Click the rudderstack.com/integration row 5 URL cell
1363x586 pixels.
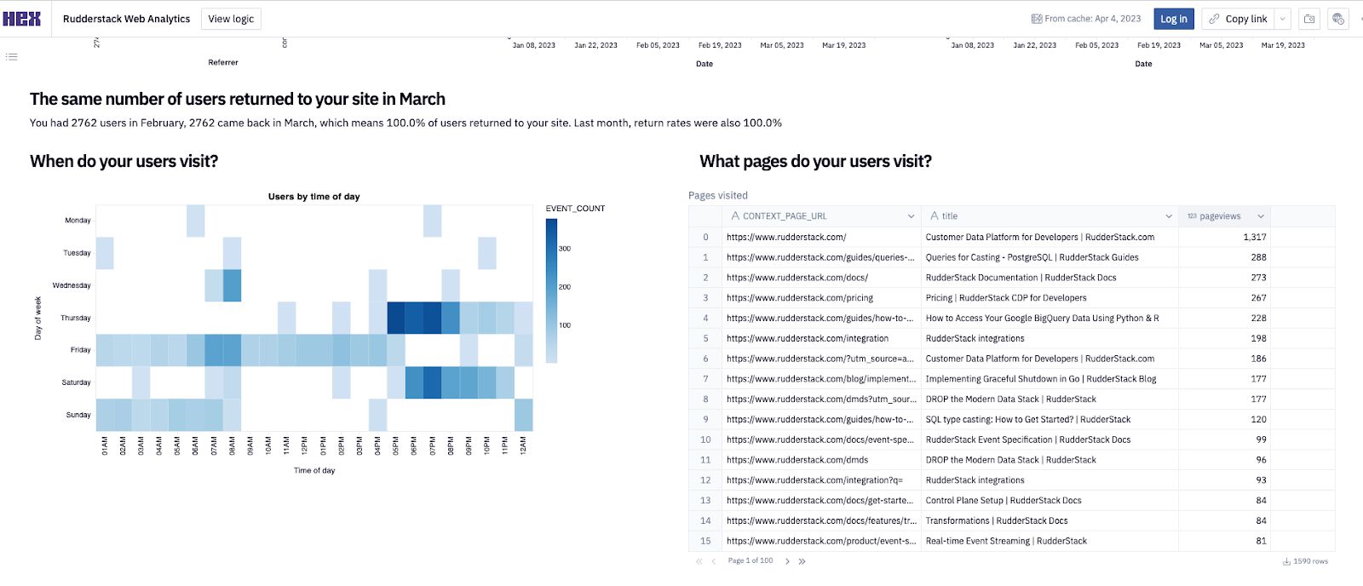coord(822,338)
